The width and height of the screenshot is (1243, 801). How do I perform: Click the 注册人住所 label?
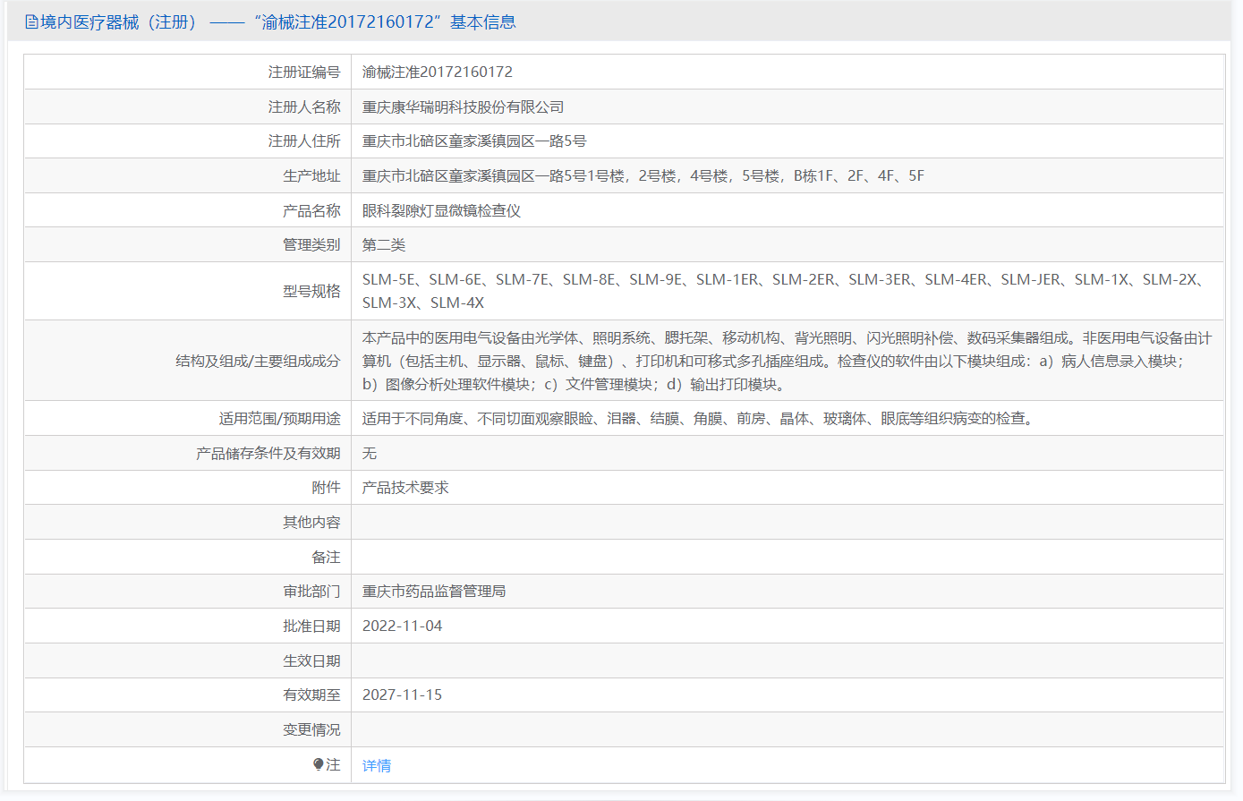click(x=304, y=141)
